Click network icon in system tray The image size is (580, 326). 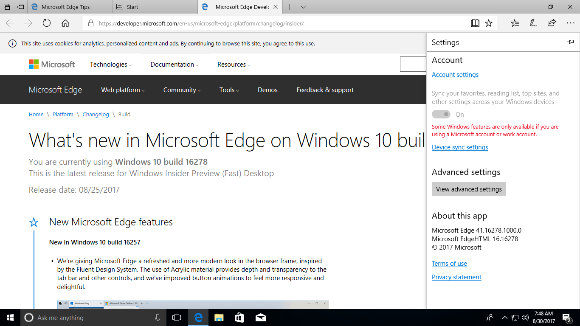(515, 318)
